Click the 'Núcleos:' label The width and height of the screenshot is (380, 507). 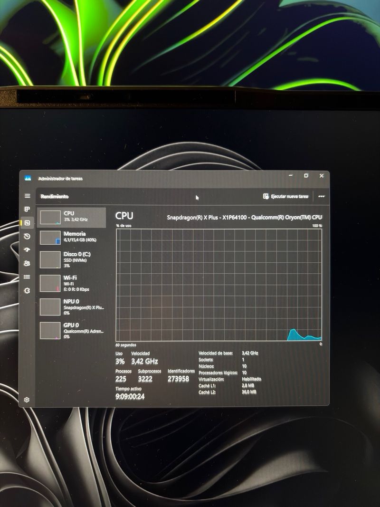[206, 366]
